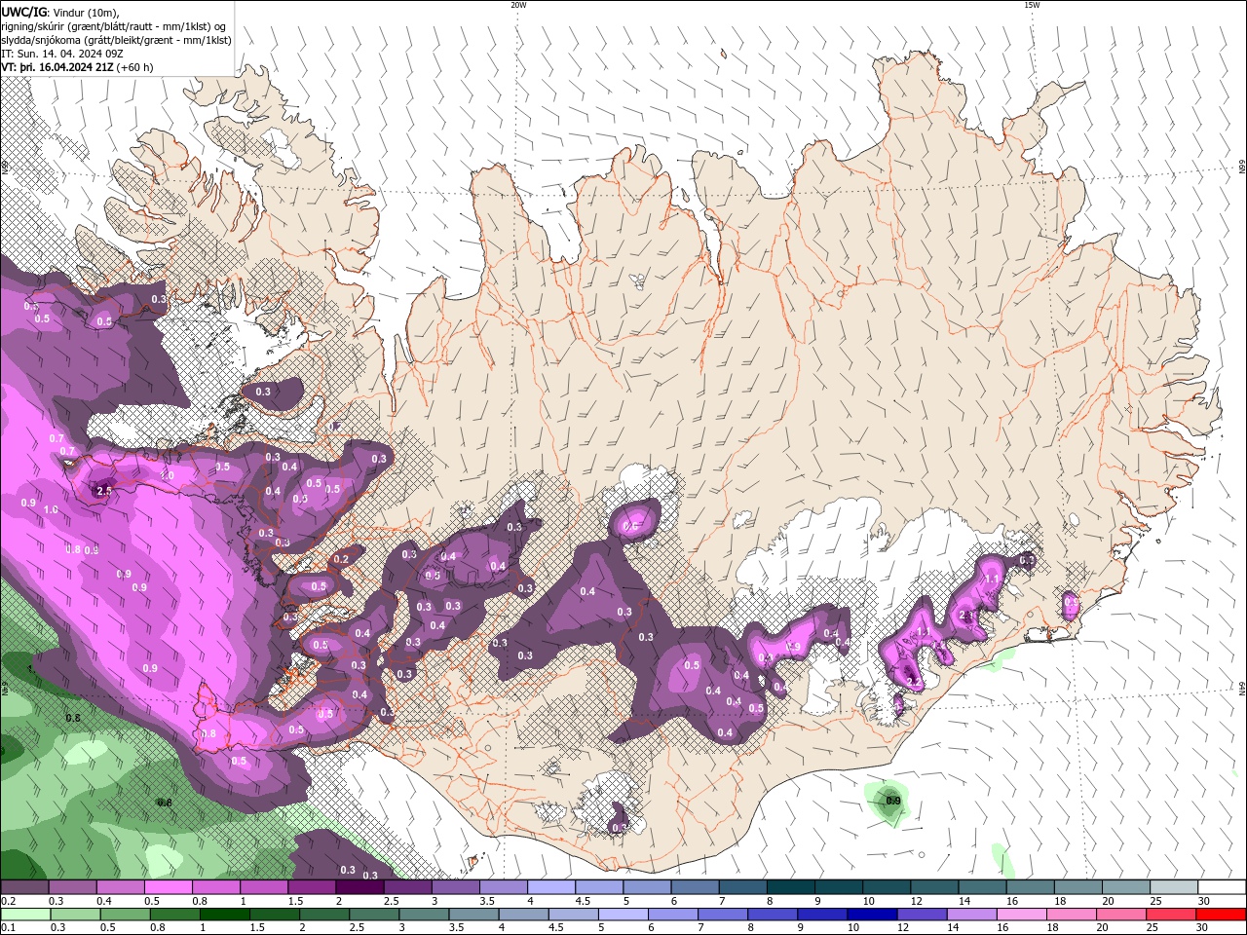Select the 'slydda/snjókoma' legend description line
Screen dimensions: 1247x935
tap(116, 40)
